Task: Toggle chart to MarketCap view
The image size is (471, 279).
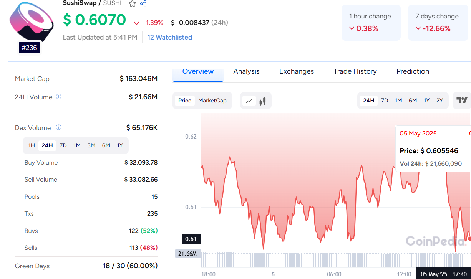Action: pyautogui.click(x=212, y=101)
